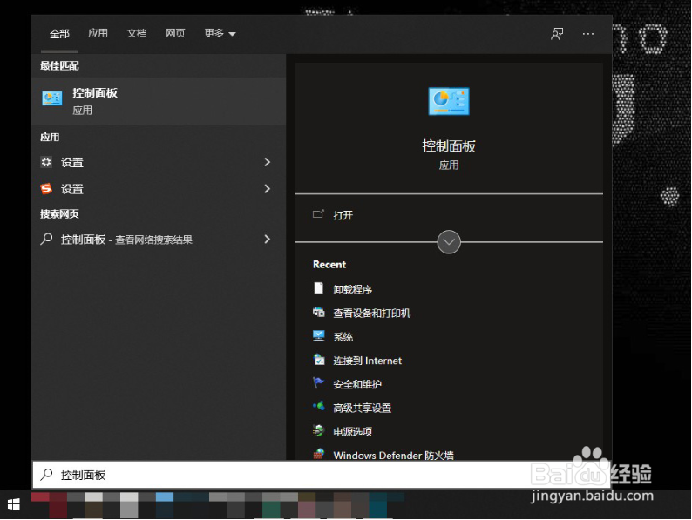
Task: Click the search box containing 控制面板
Action: tap(322, 475)
